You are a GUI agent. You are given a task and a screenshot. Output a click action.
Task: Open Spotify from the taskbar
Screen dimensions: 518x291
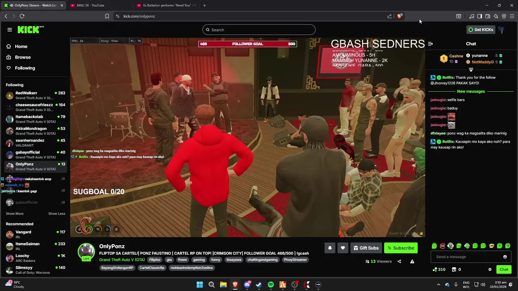pyautogui.click(x=271, y=285)
